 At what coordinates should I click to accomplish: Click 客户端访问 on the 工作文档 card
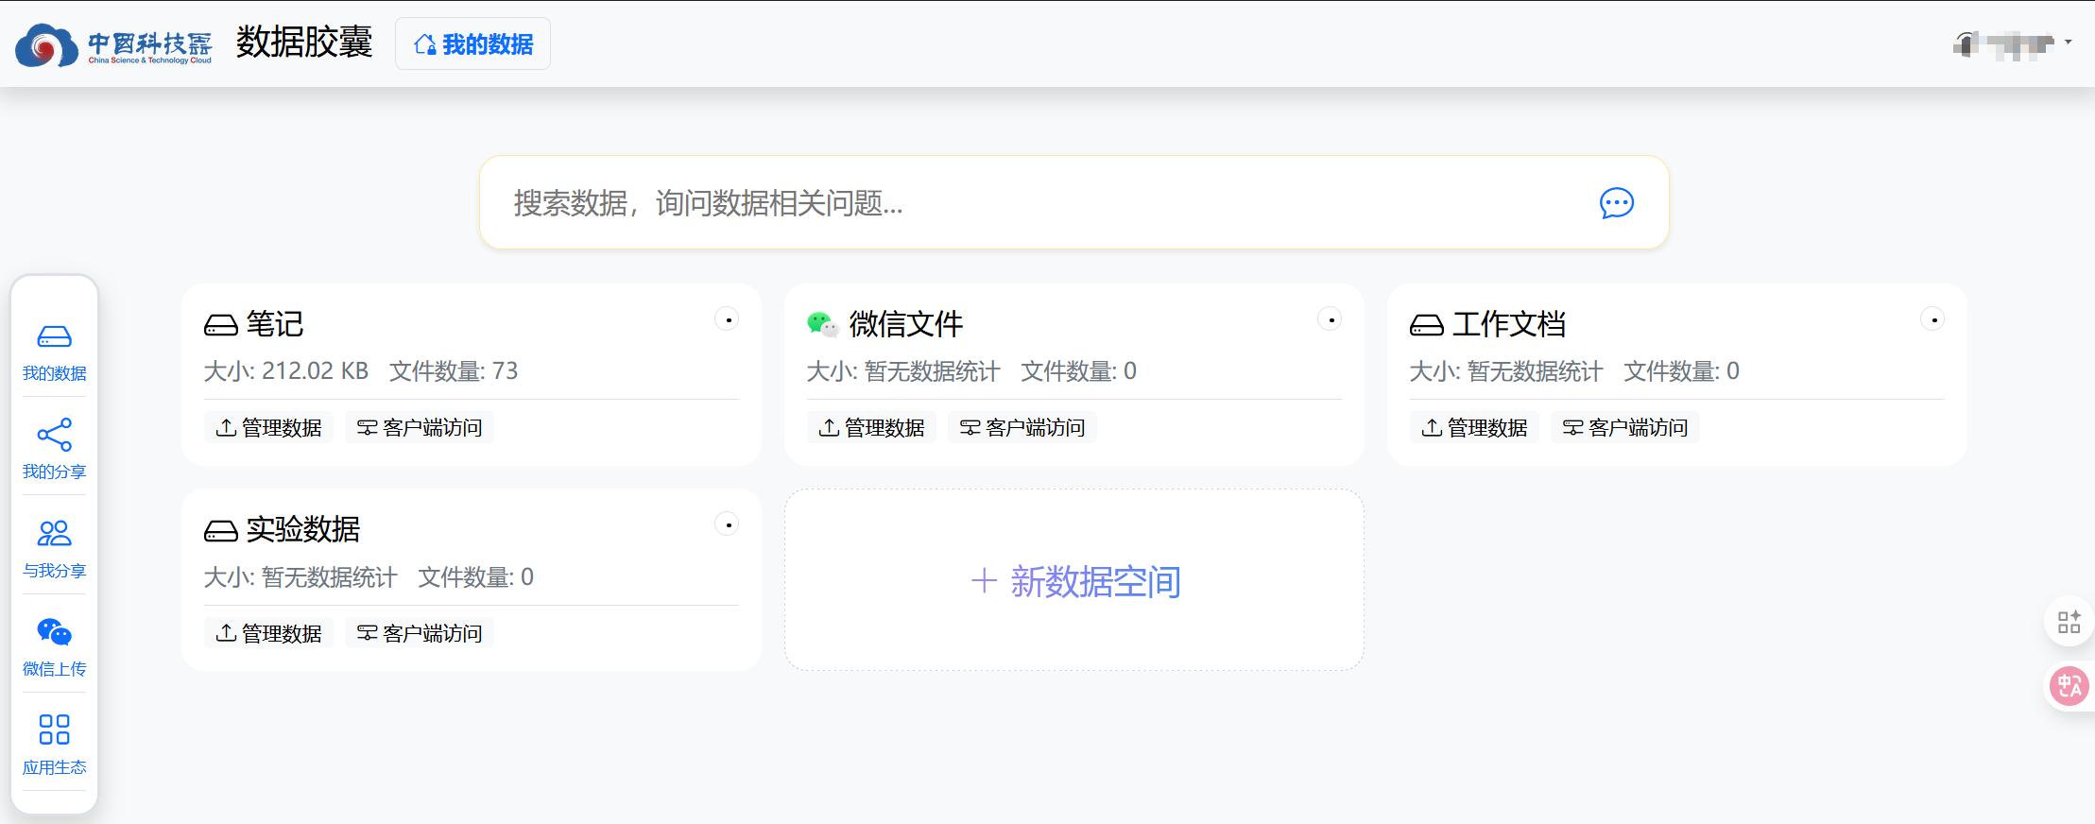pos(1624,427)
